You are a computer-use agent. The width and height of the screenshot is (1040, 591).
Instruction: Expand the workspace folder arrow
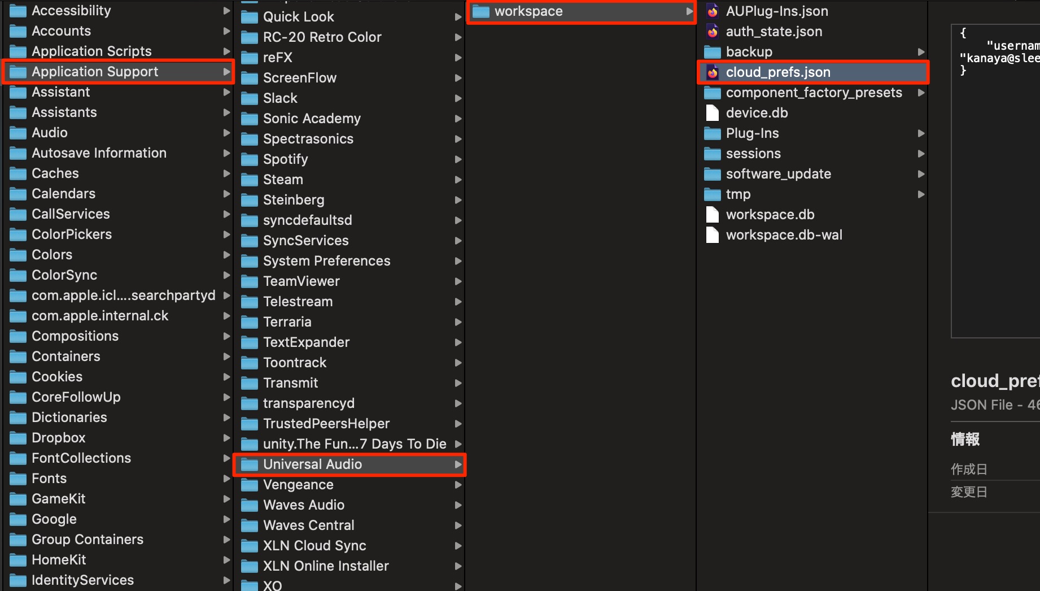pos(689,11)
